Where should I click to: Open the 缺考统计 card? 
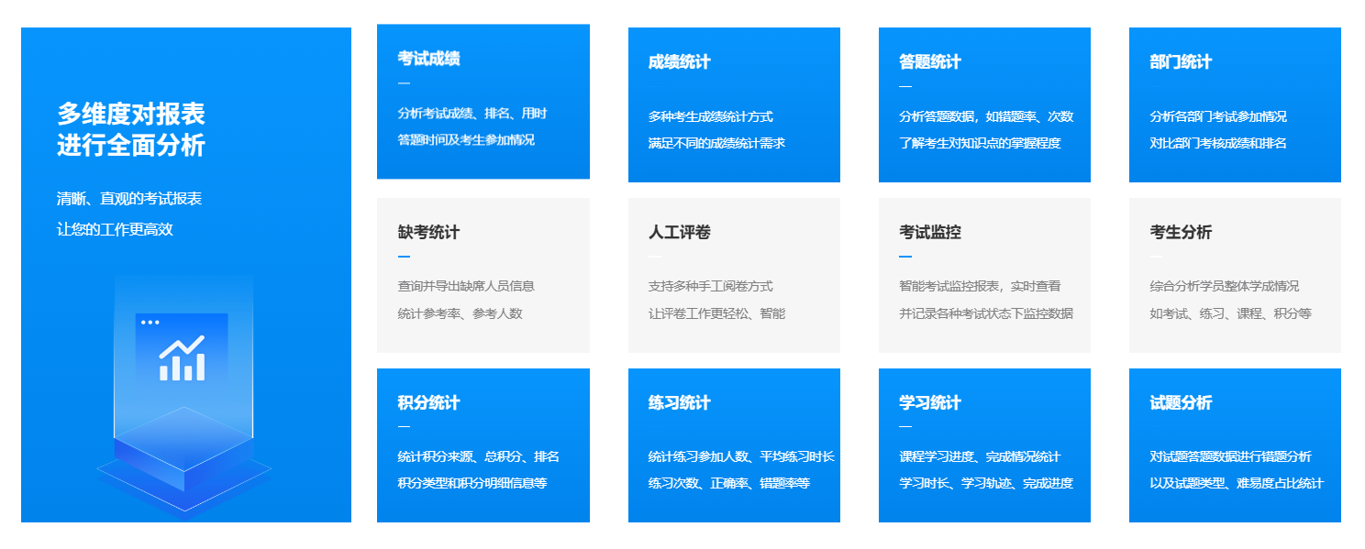click(x=483, y=275)
